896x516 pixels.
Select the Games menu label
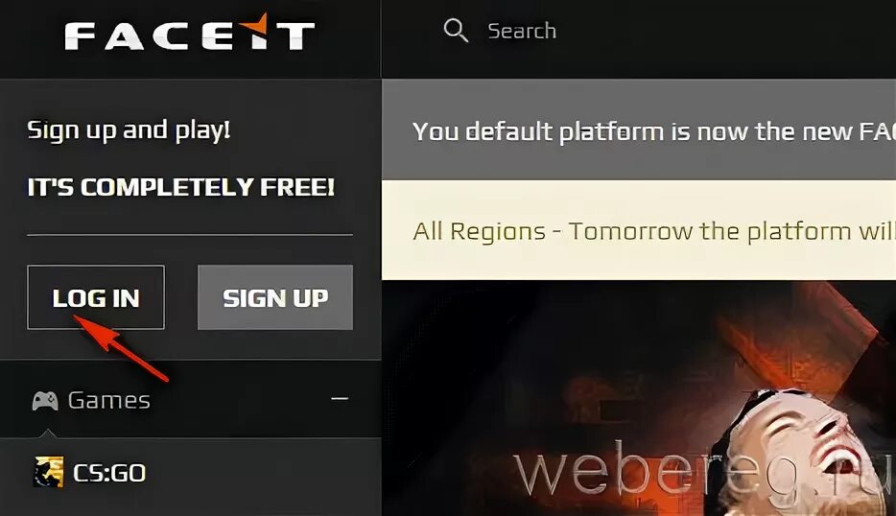click(x=109, y=401)
